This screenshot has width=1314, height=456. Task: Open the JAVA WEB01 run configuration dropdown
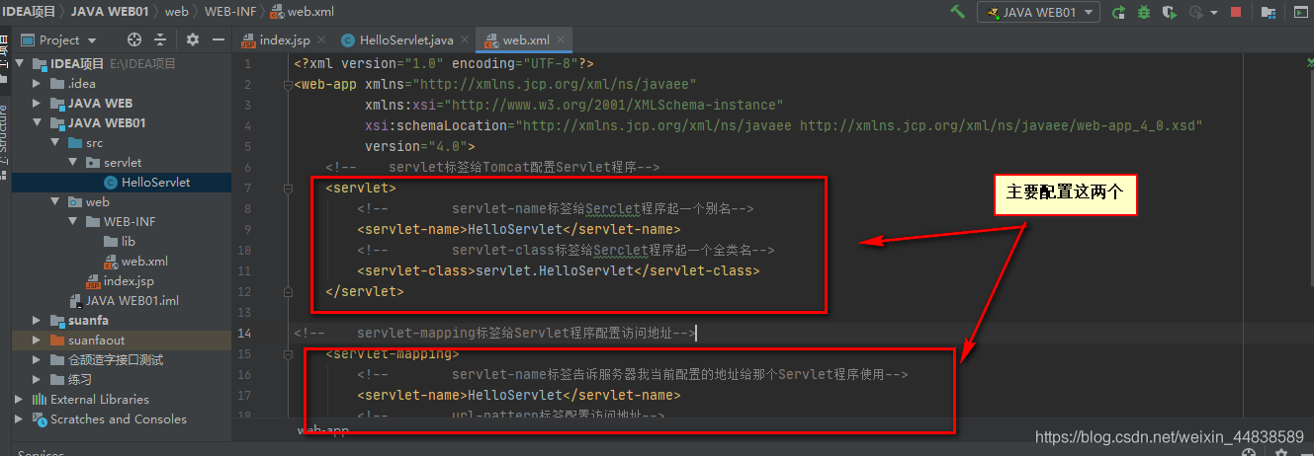(1038, 12)
